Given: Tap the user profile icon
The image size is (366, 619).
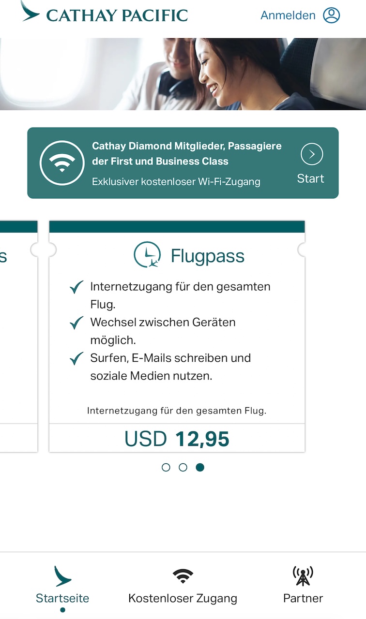Looking at the screenshot, I should point(332,15).
